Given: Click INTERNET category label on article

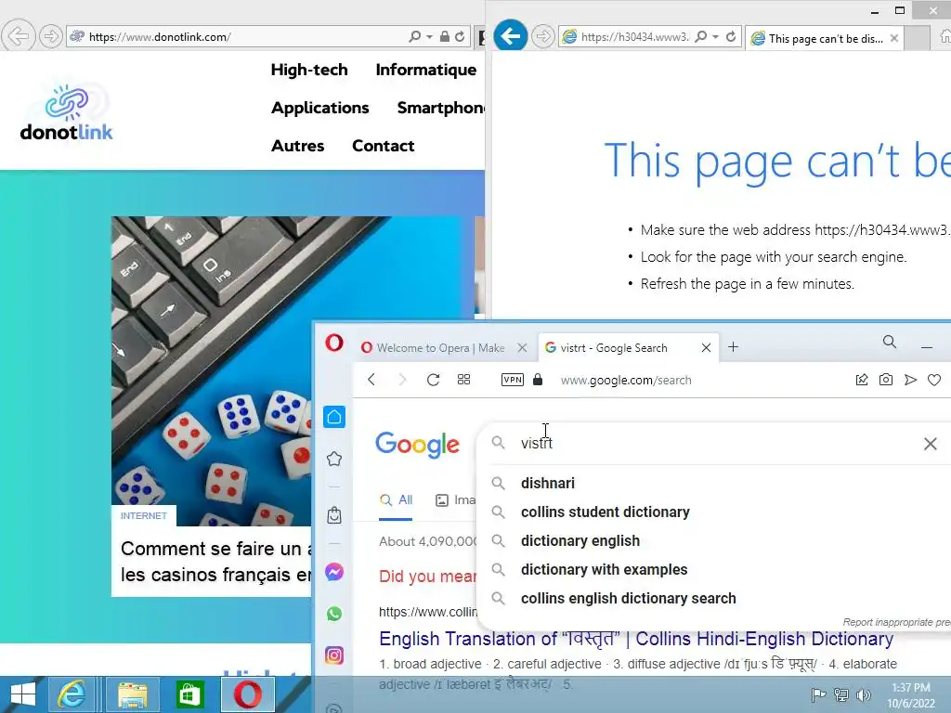Looking at the screenshot, I should tap(144, 515).
